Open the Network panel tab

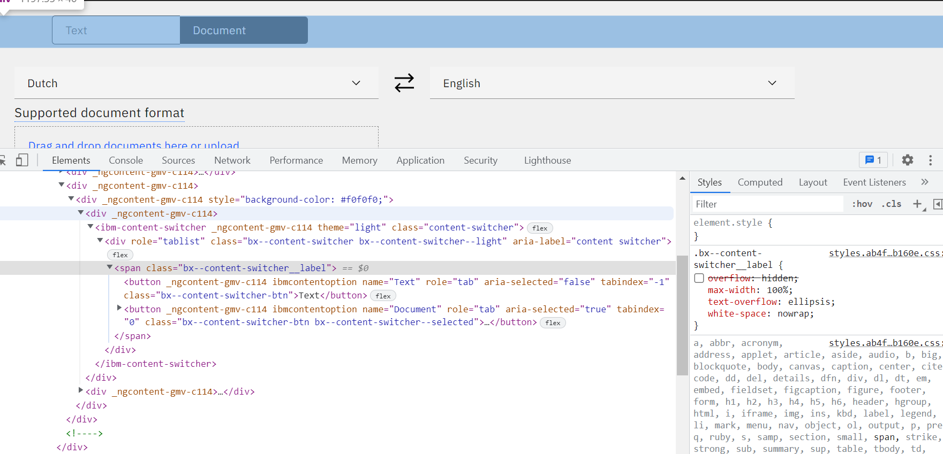232,160
